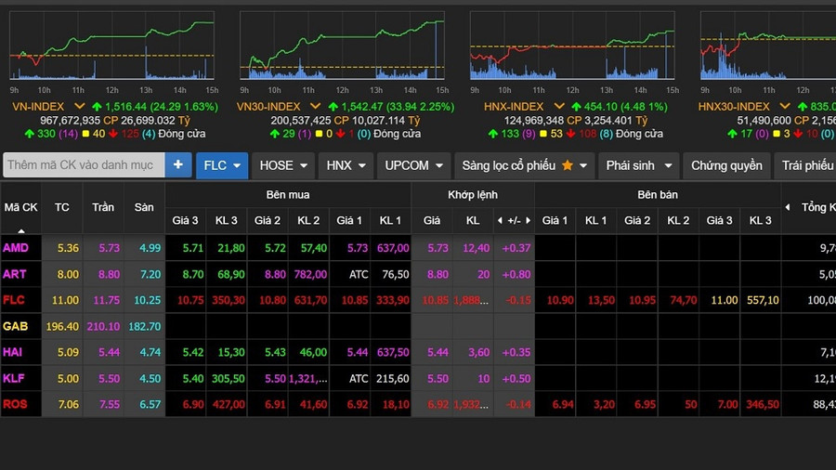The image size is (836, 470).
Task: Open the UPCOM dropdown menu
Action: point(413,165)
